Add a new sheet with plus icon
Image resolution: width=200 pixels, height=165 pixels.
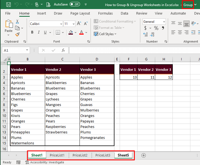coord(143,155)
